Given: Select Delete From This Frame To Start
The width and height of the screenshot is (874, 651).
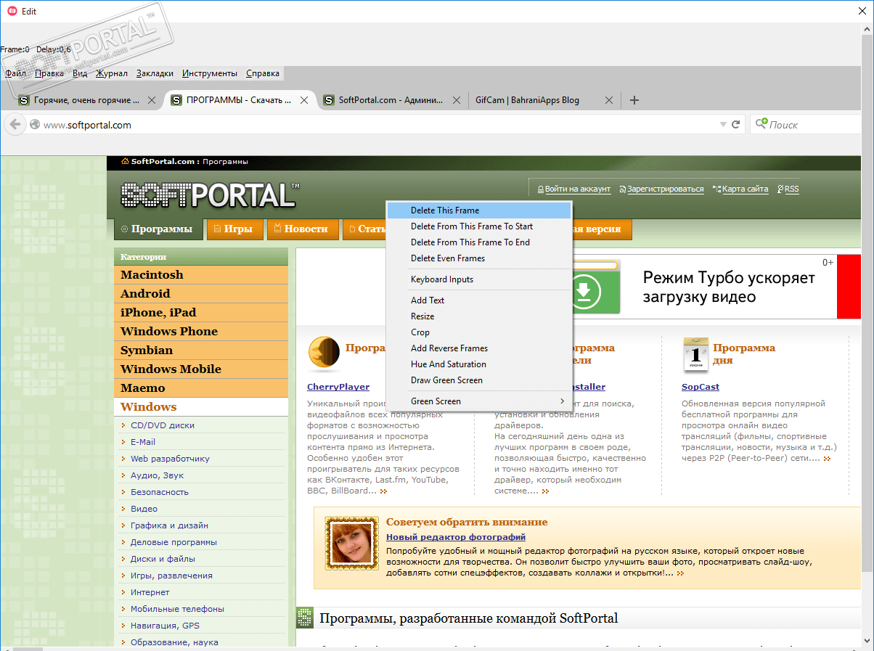Looking at the screenshot, I should pyautogui.click(x=479, y=226).
